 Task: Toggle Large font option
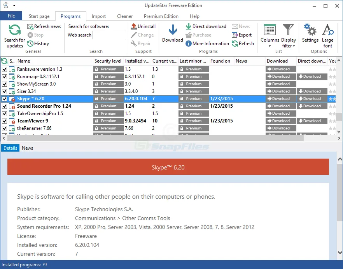click(x=328, y=36)
